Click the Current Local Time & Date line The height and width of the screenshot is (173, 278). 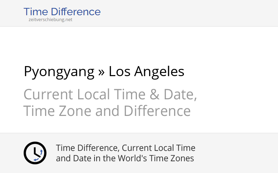[110, 94]
